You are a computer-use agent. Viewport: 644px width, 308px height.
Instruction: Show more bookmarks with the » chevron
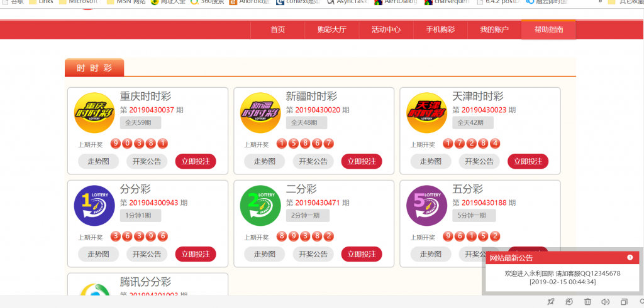coord(600,2)
